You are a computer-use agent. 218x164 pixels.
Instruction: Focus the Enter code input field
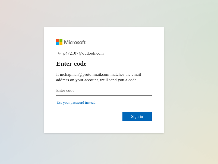104,91
